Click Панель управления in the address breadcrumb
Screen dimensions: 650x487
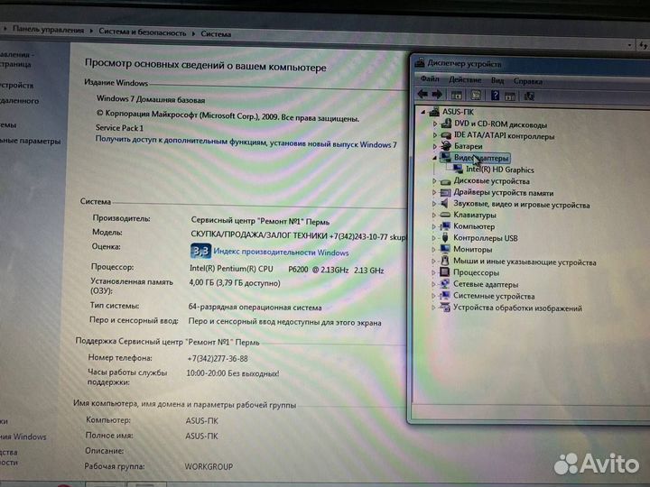(x=48, y=30)
